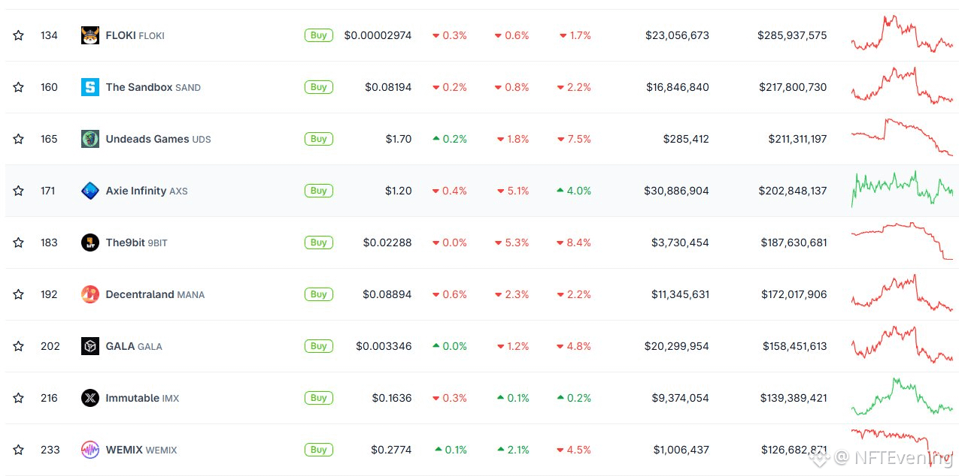Open the Undeads Games sparkline chart
The height and width of the screenshot is (476, 959).
pyautogui.click(x=902, y=137)
